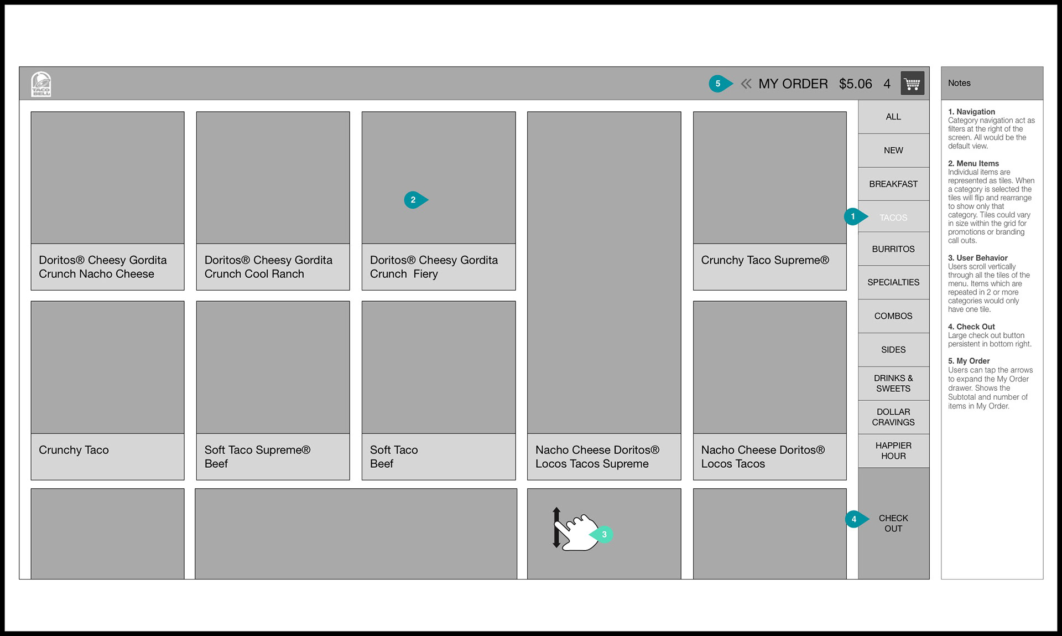Screen dimensions: 1062x636
Task: Expand My Order drawer with double arrows
Action: pos(746,84)
